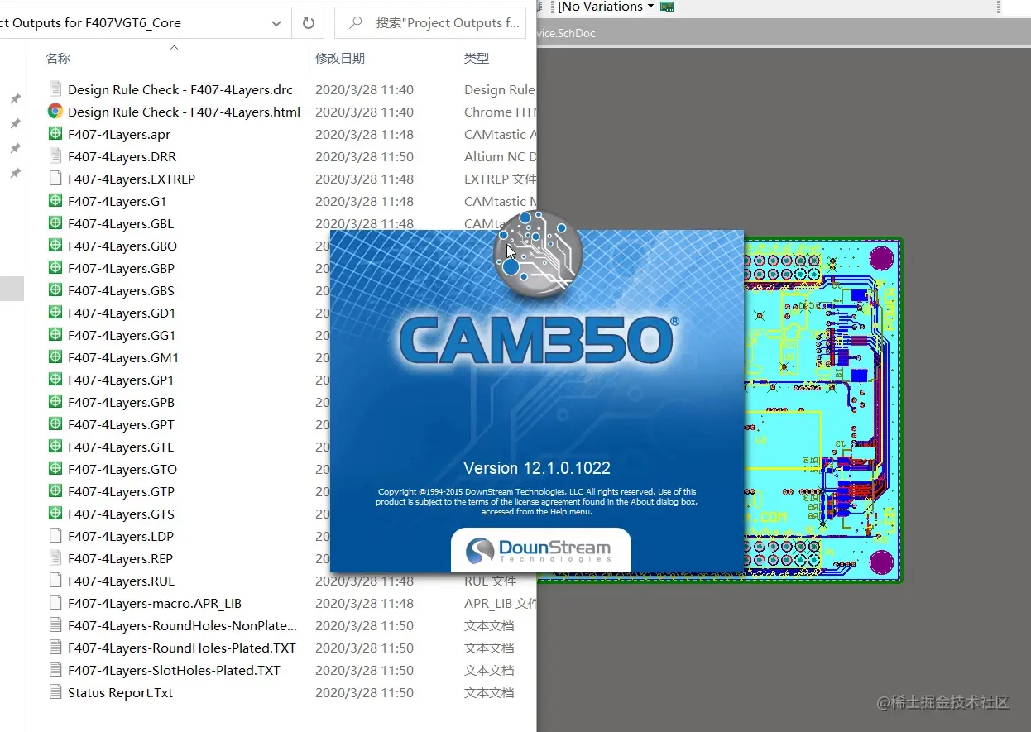Click the refresh button in Explorer address bar
Screen dimensions: 1031x732
[309, 23]
